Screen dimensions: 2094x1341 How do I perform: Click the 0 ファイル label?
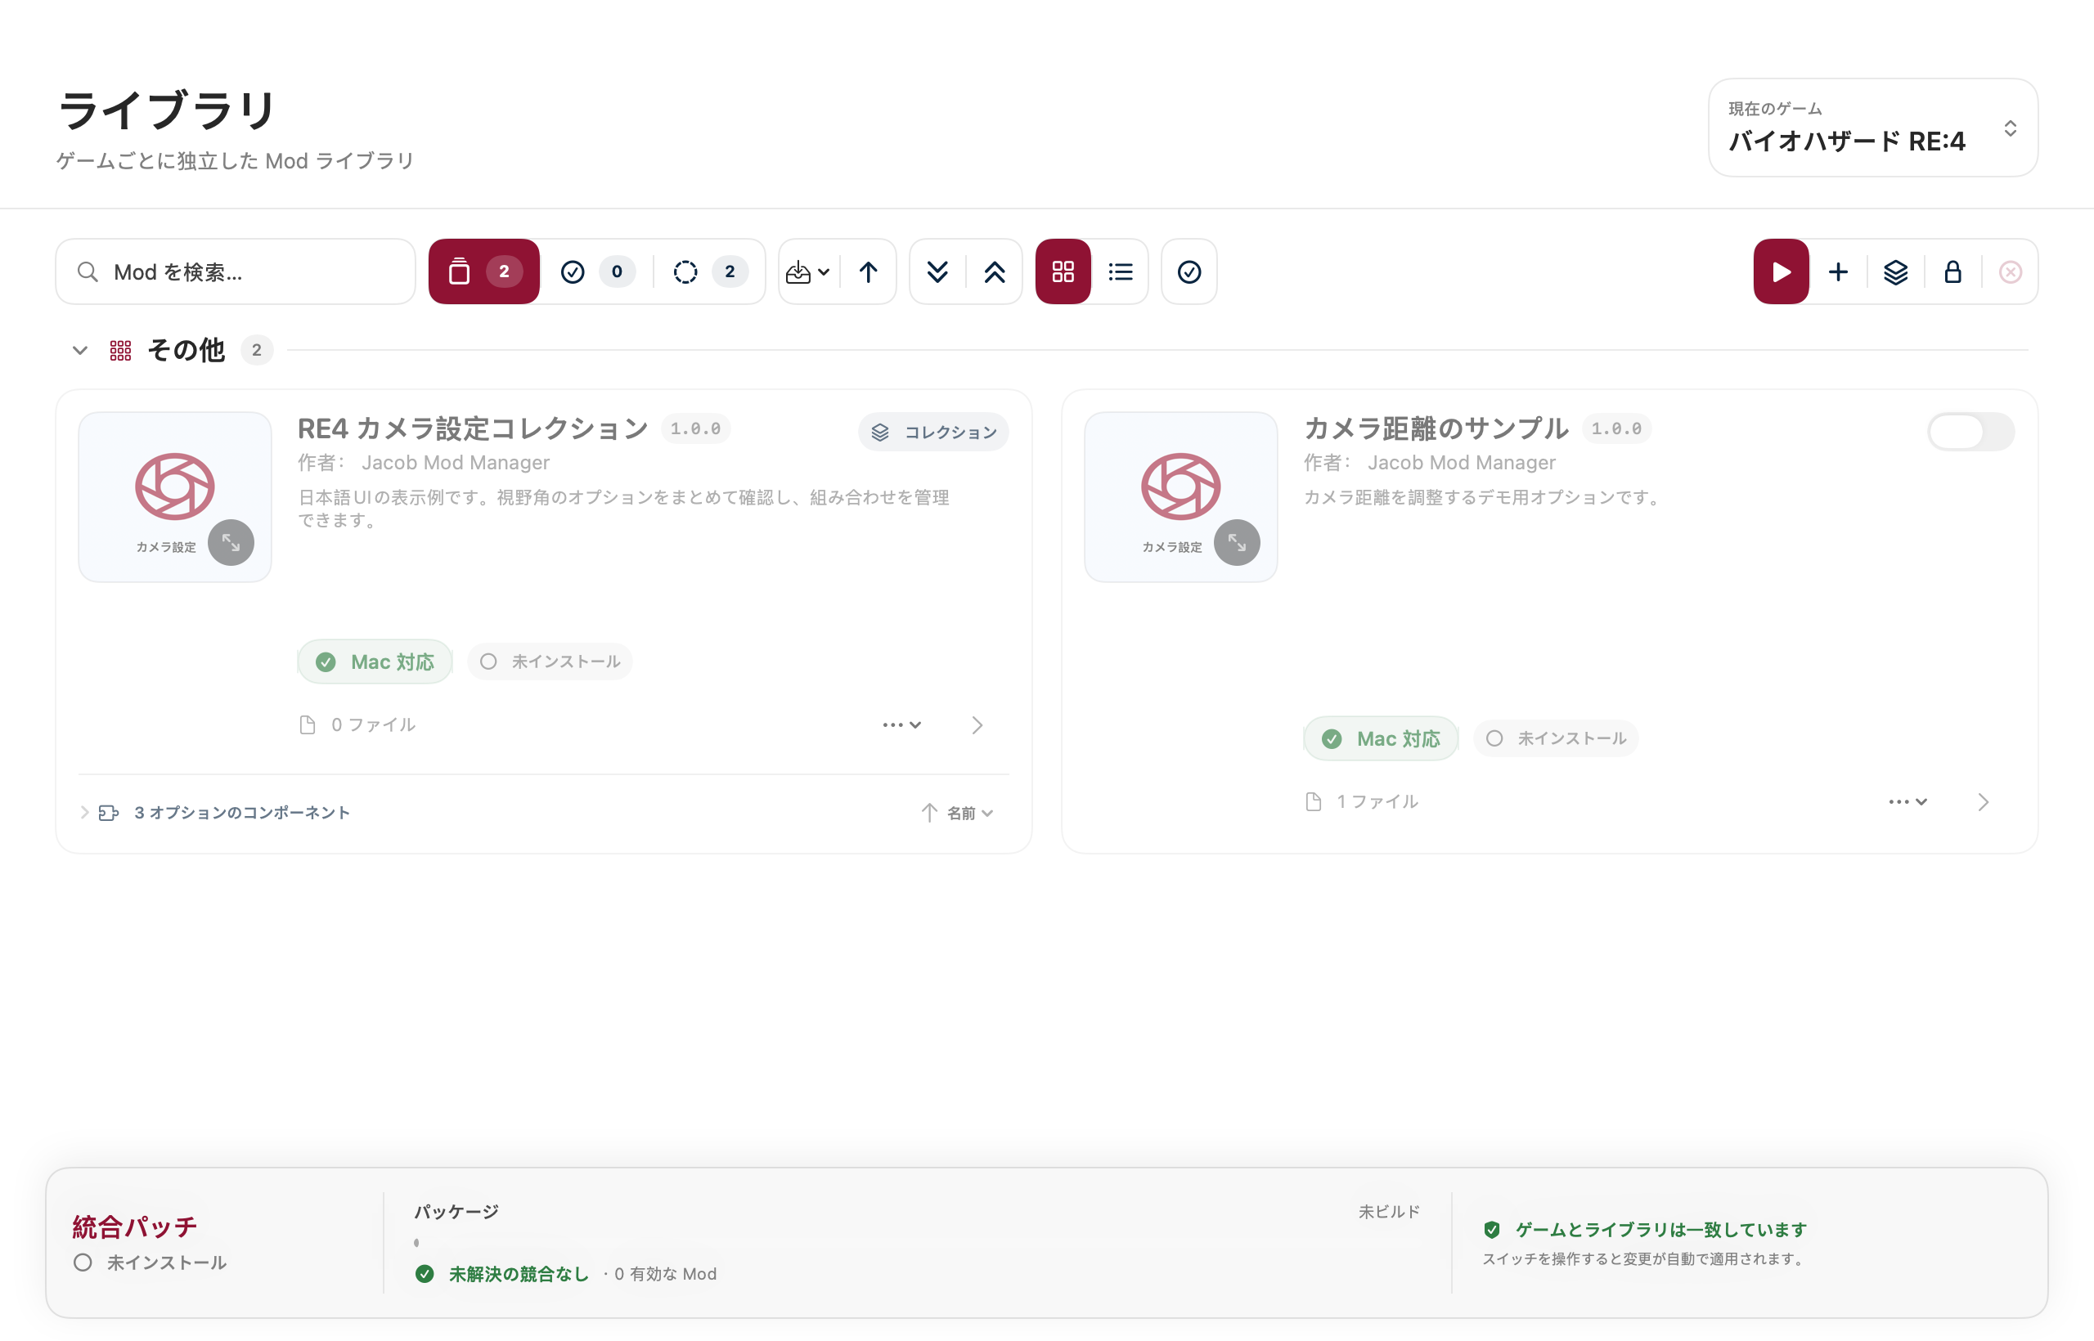coord(374,724)
